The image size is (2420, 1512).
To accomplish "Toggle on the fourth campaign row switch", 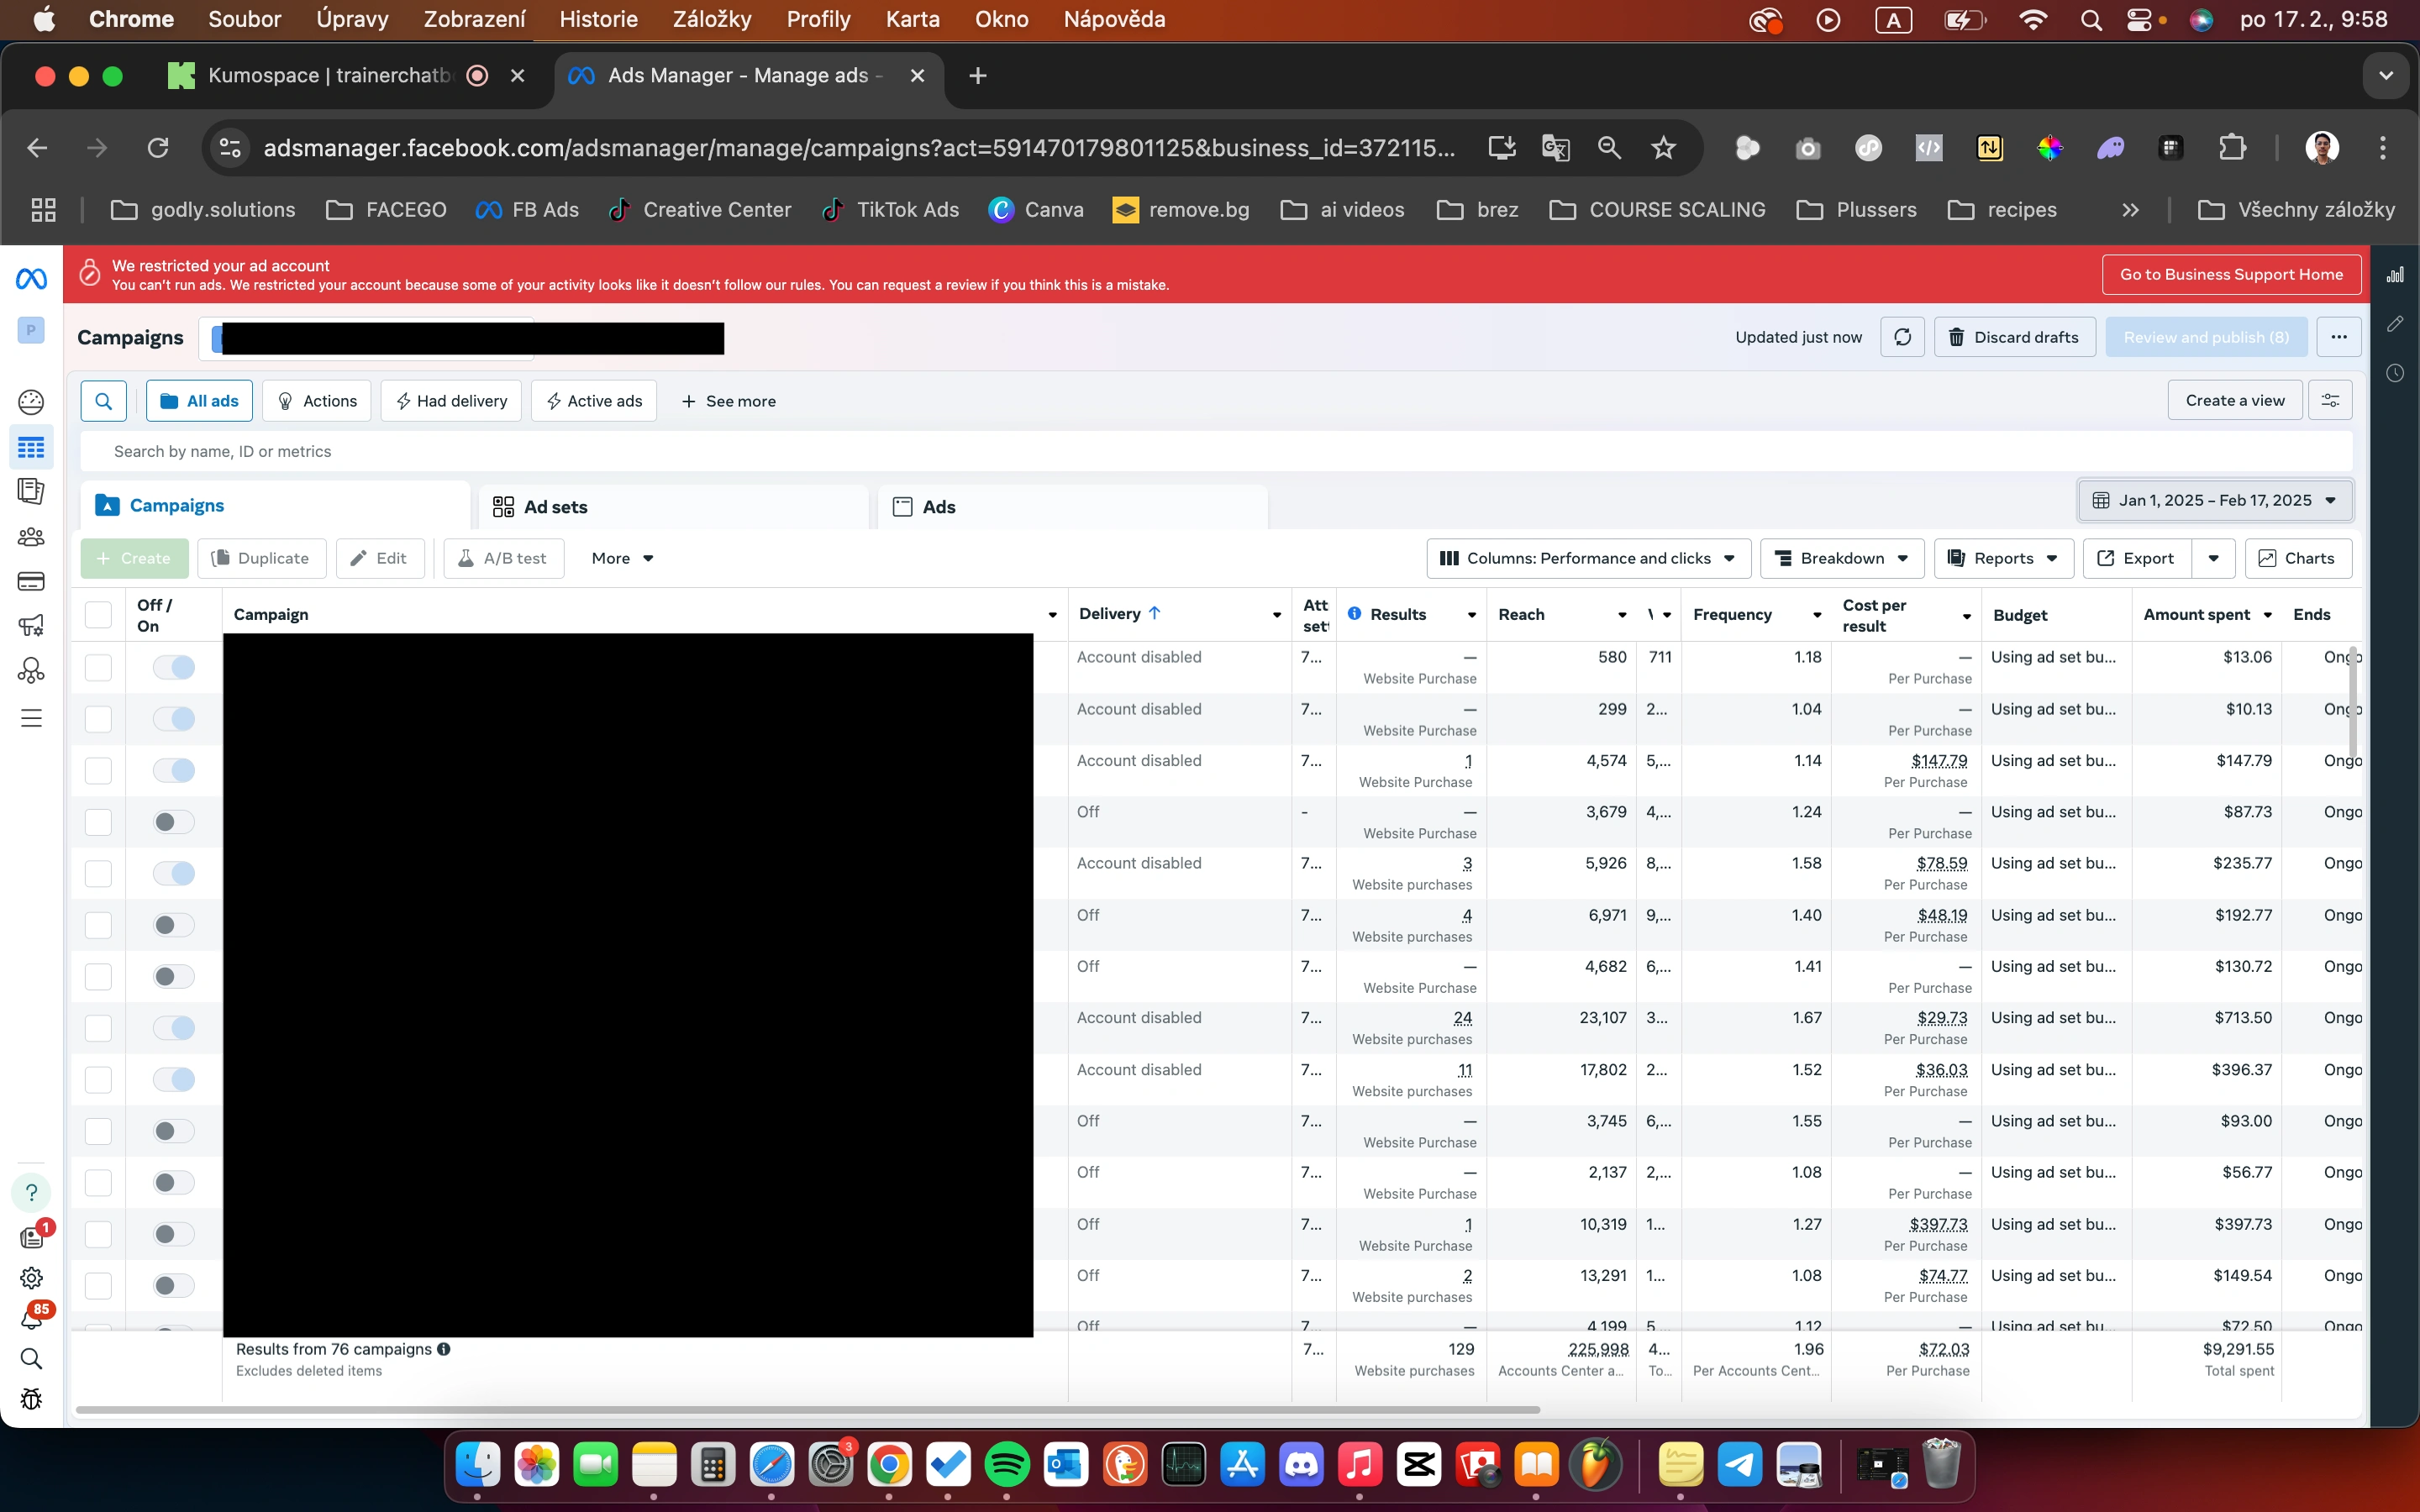I will (174, 822).
